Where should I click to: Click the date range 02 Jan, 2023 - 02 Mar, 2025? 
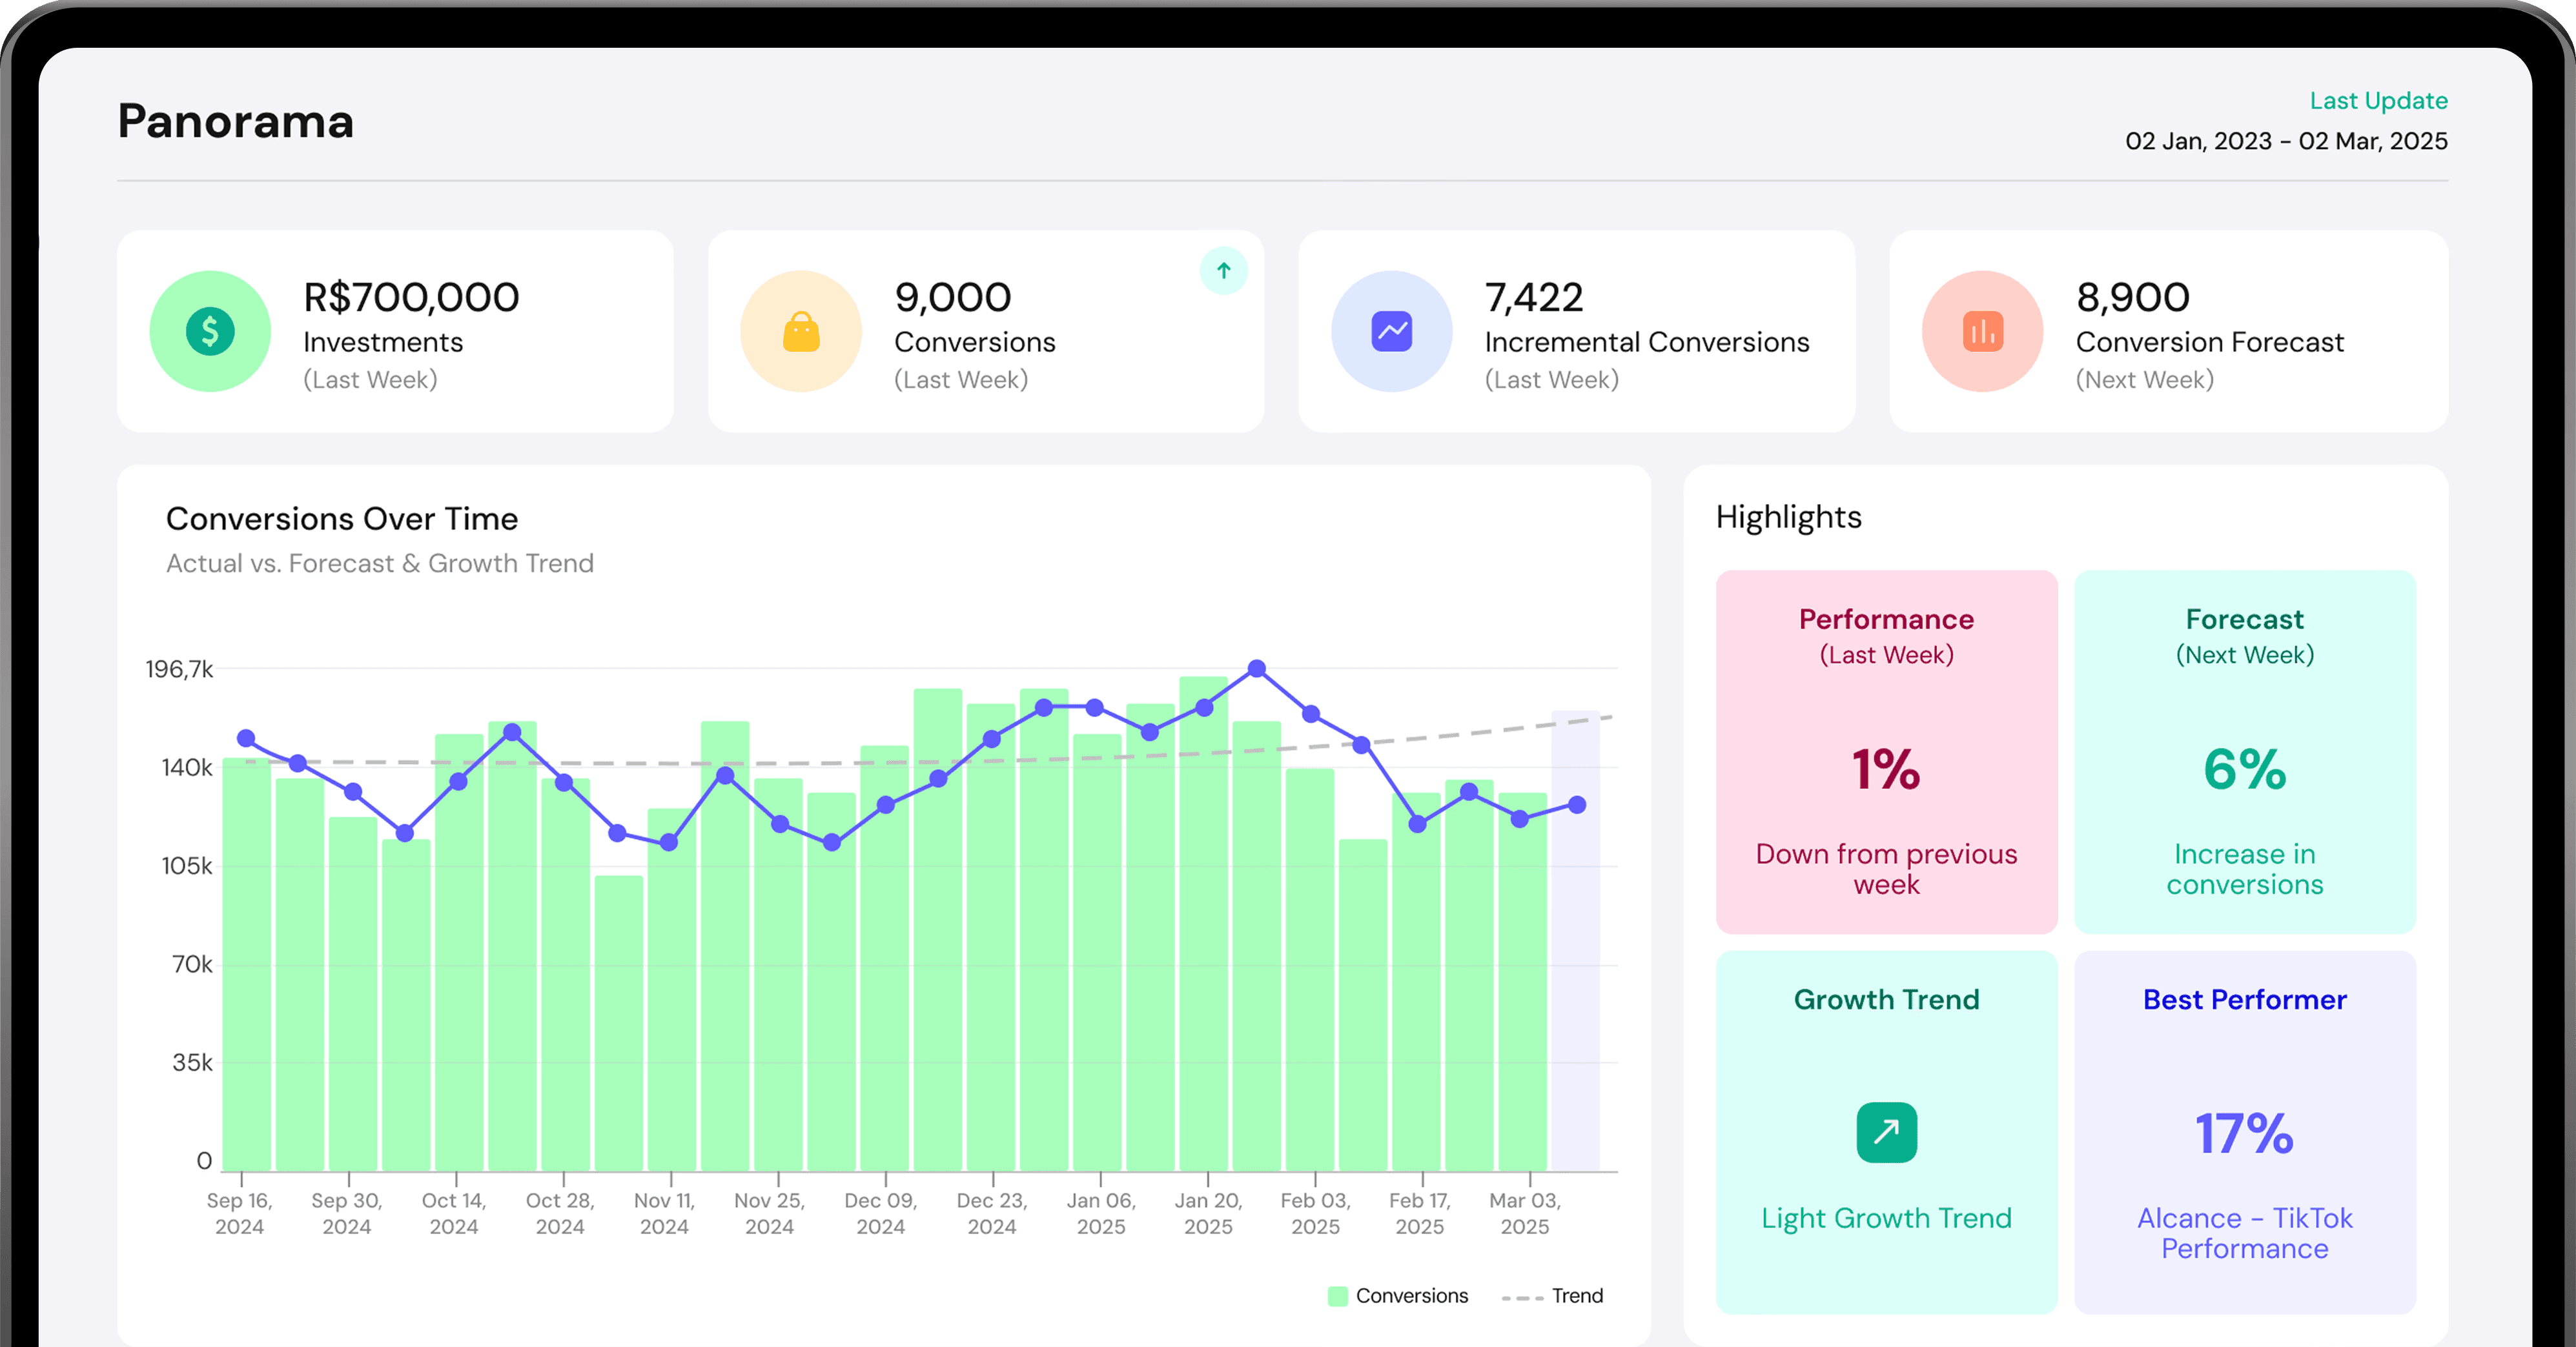coord(2286,141)
